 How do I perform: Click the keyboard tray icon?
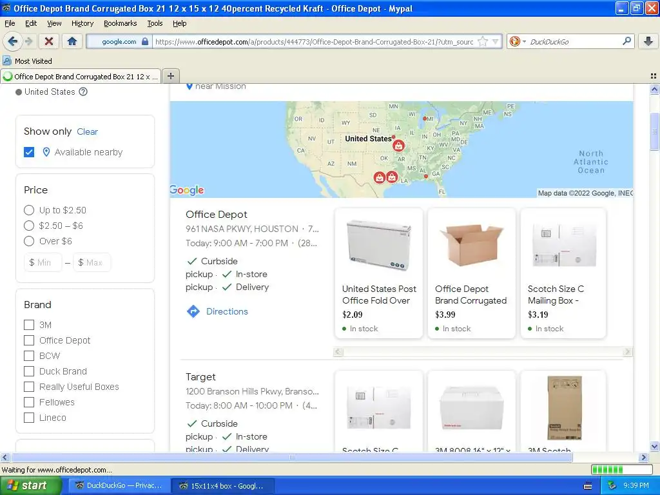tap(588, 486)
